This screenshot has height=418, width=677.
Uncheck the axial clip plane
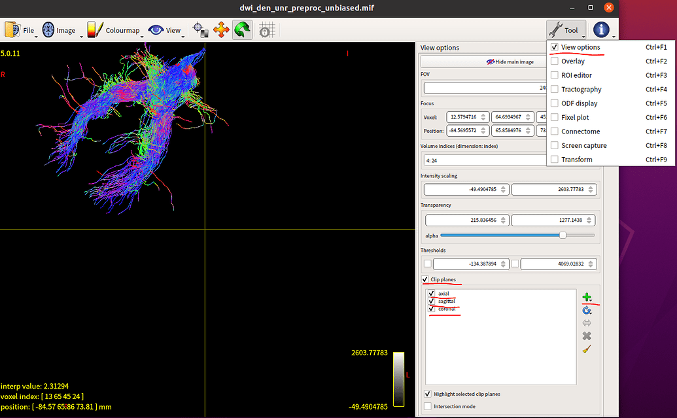point(432,294)
